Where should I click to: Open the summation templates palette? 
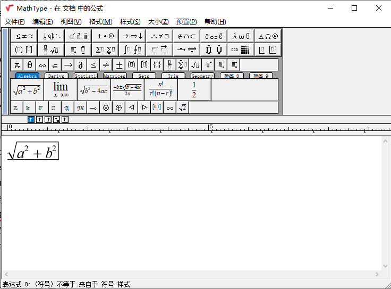pos(106,49)
